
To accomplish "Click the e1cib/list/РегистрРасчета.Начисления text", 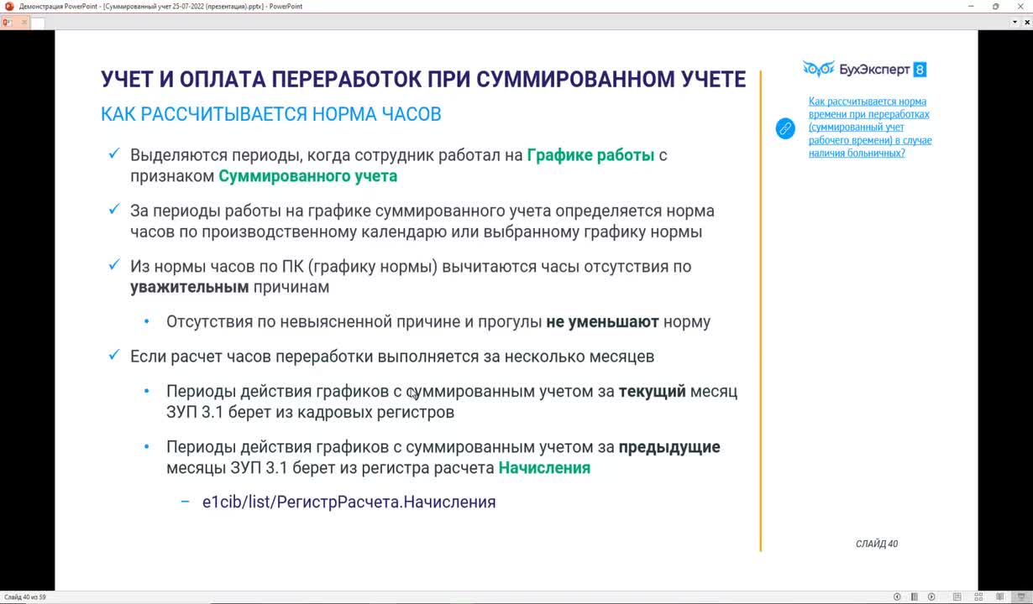I will [x=349, y=502].
